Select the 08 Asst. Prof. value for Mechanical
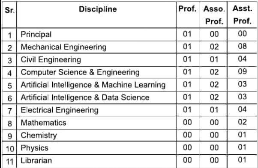The height and width of the screenshot is (168, 258). 242,47
